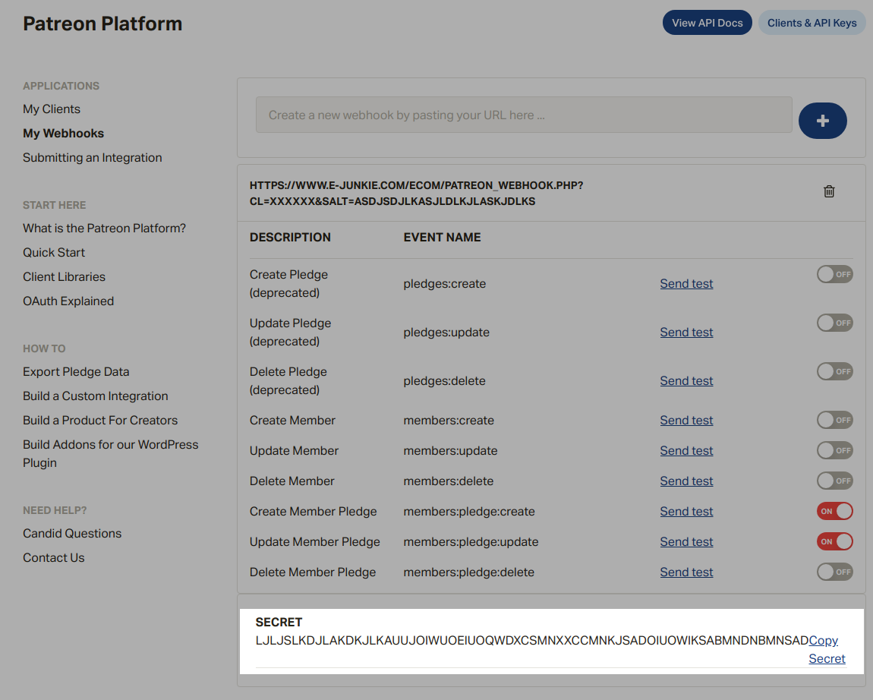Switch on members:create event toggle
The image size is (873, 700).
[x=834, y=420]
